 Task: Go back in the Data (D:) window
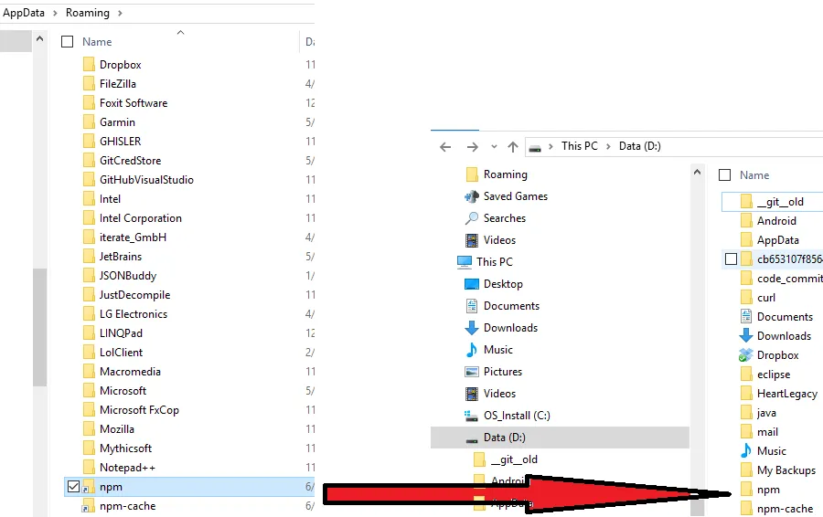point(445,147)
